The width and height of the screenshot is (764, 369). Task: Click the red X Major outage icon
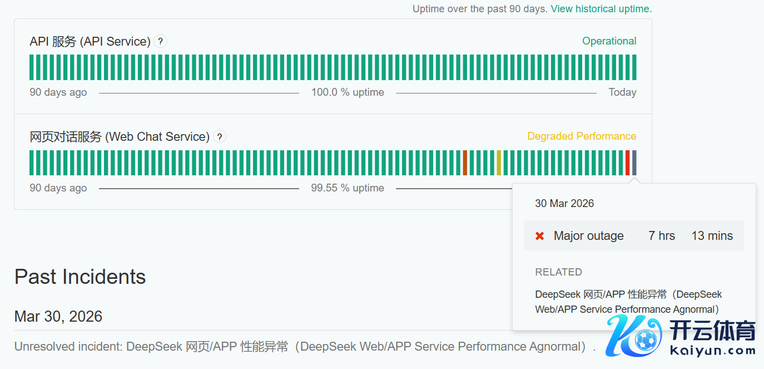click(539, 236)
